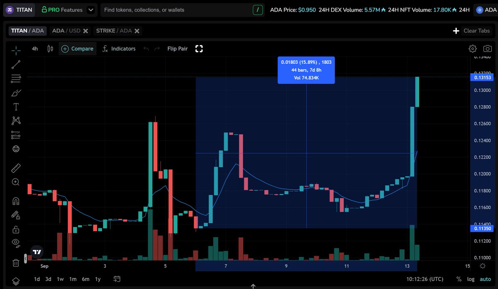
Task: Open the emoji icons tool
Action: tap(16, 149)
